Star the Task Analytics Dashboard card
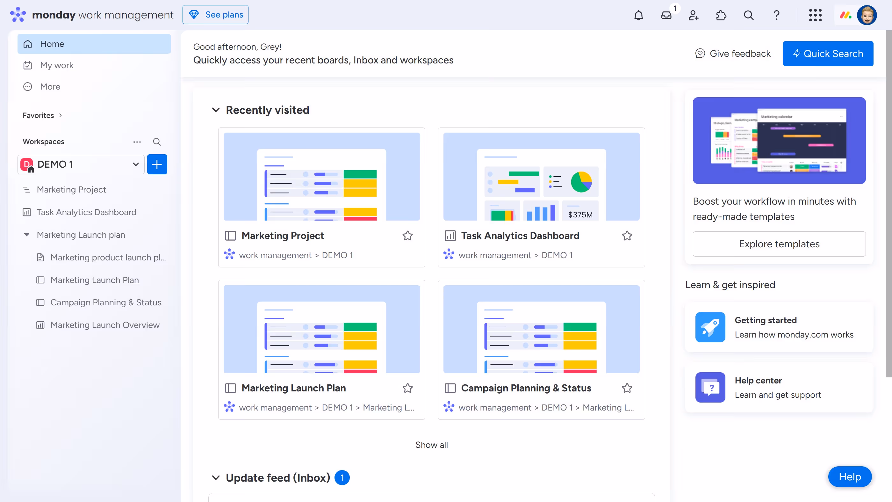Viewport: 892px width, 502px height. click(x=627, y=236)
